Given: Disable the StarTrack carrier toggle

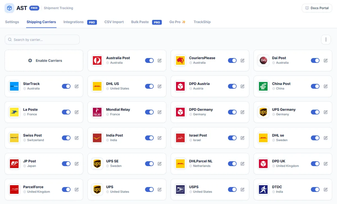Looking at the screenshot, I should (66, 86).
